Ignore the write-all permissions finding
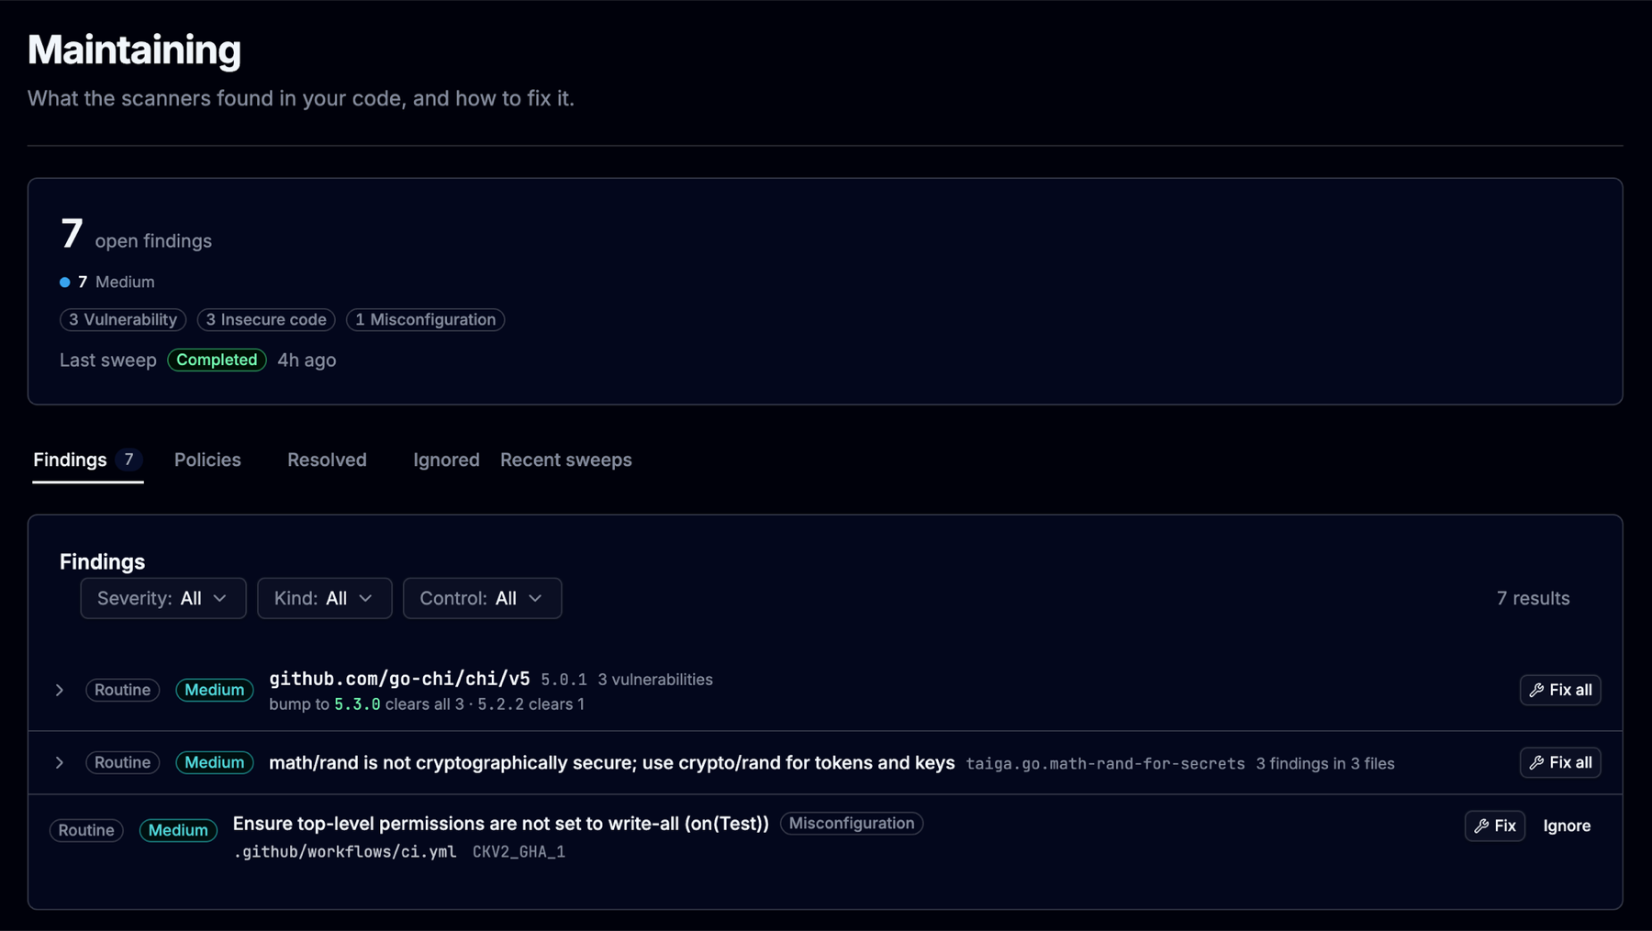 point(1567,826)
